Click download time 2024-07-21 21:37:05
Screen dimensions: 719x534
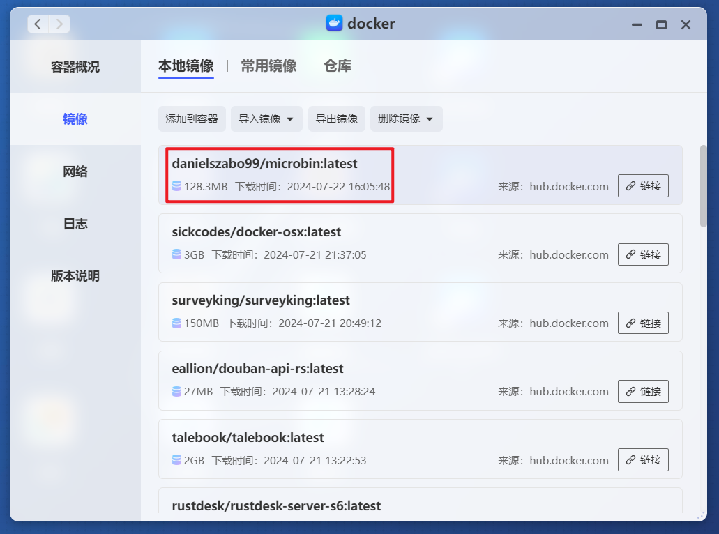tap(315, 255)
